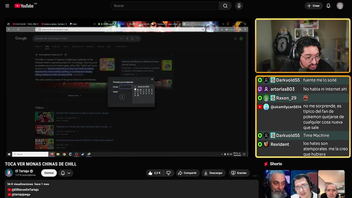Open the middle Shorts thumbnail with glasses
The width and height of the screenshot is (352, 198).
coord(304,184)
